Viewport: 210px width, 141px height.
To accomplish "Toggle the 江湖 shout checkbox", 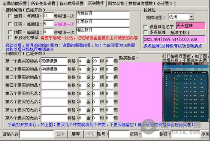I will pyautogui.click(x=10, y=24).
